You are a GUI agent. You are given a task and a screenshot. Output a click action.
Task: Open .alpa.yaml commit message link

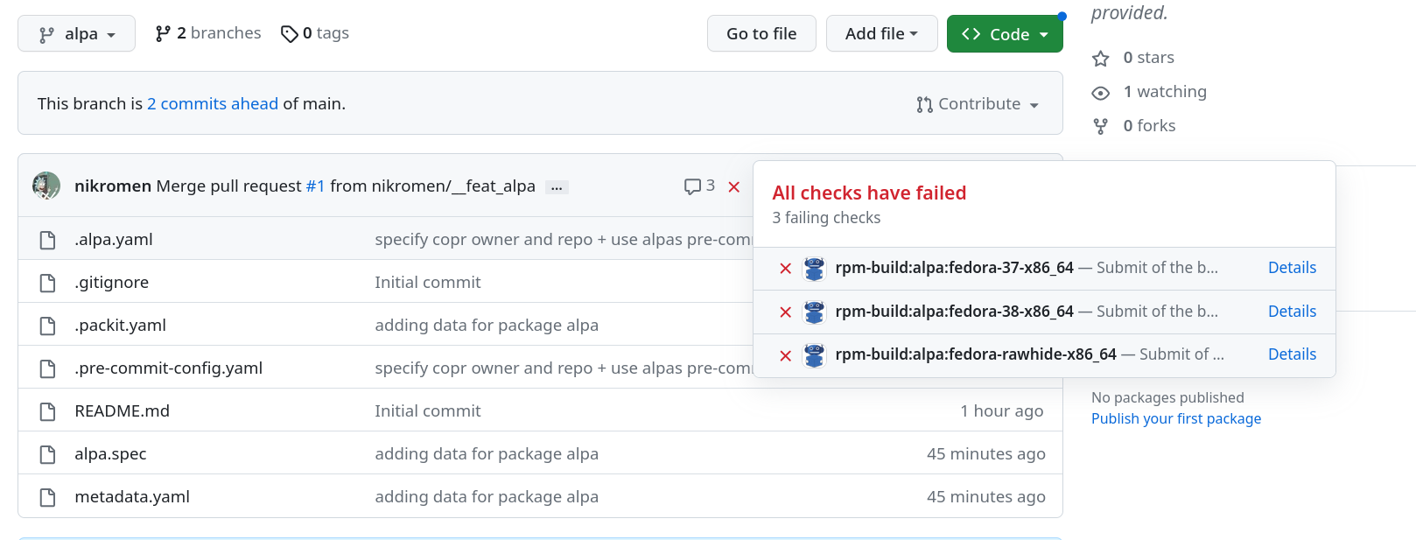click(x=564, y=239)
